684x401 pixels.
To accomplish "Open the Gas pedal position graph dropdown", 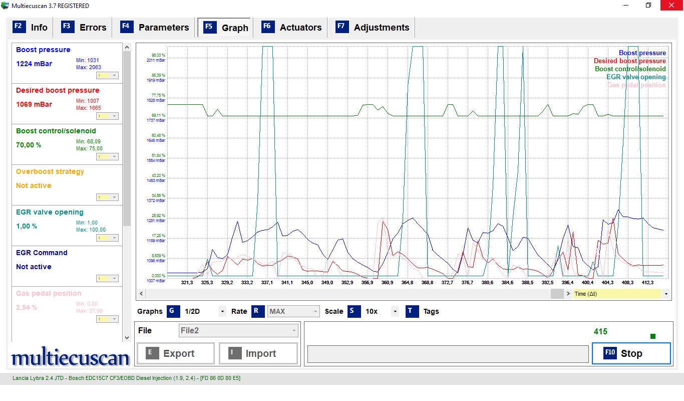I will [x=107, y=319].
